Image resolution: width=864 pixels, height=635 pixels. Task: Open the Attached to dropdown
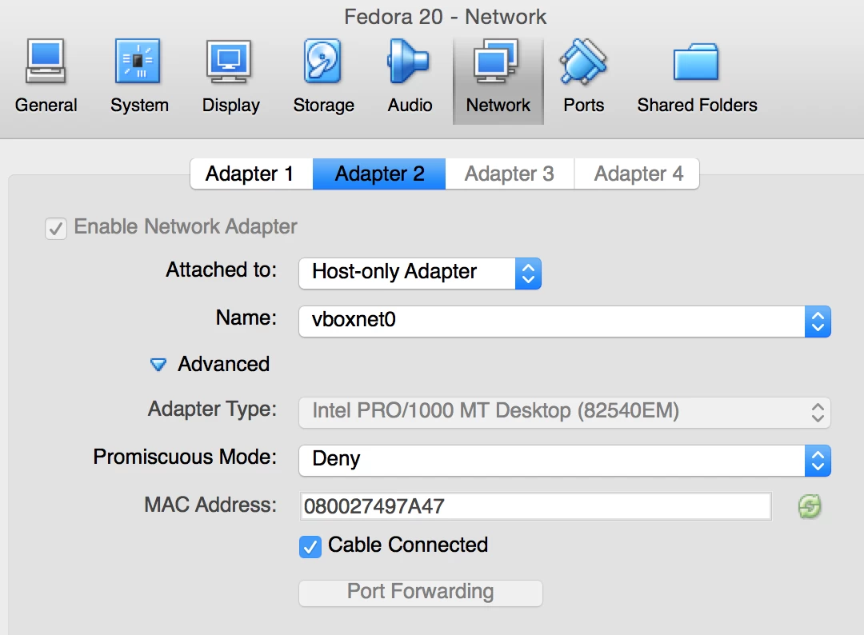(420, 274)
